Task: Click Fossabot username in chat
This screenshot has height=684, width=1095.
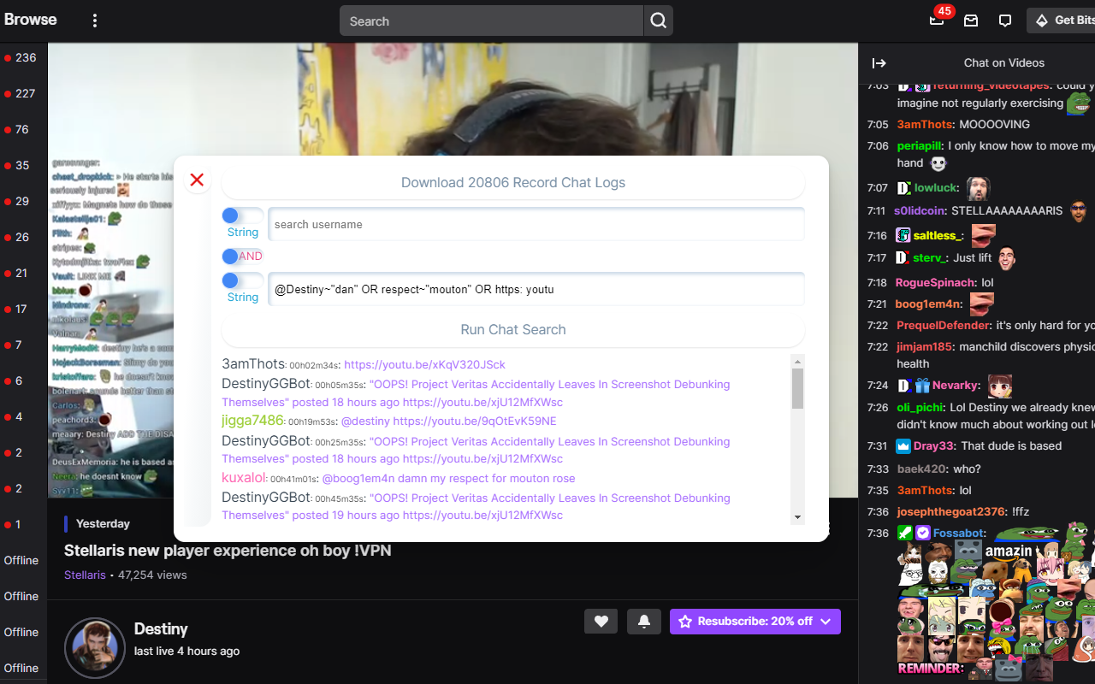Action: [958, 534]
